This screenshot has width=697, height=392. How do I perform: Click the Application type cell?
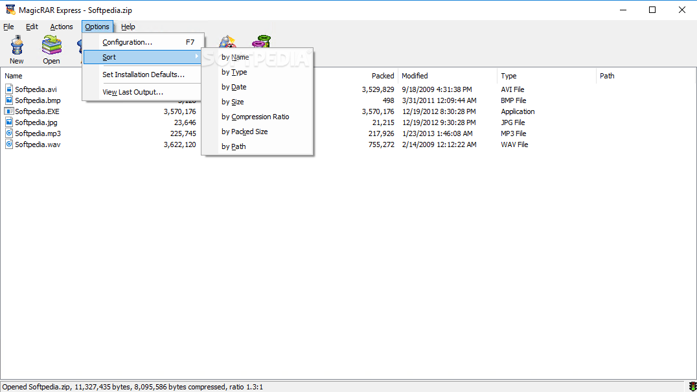pos(518,111)
